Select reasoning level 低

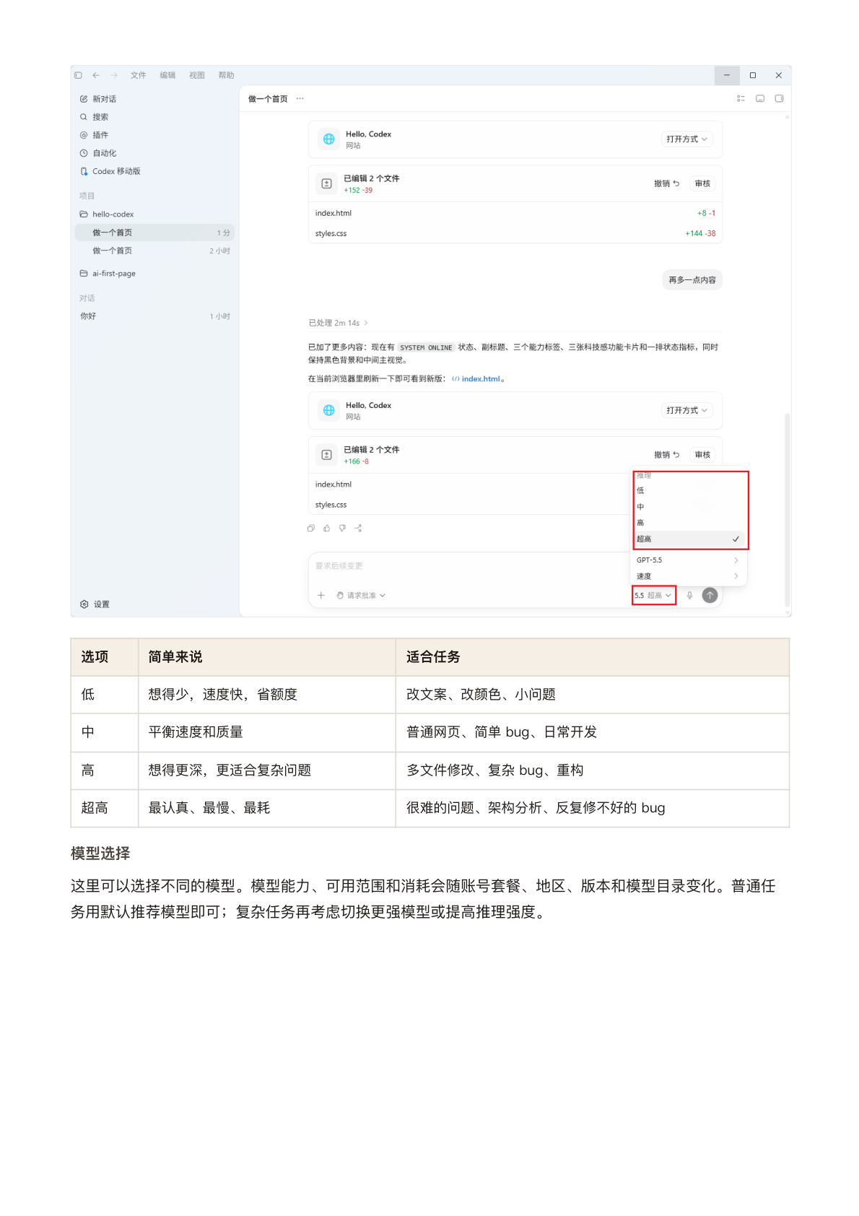[689, 490]
